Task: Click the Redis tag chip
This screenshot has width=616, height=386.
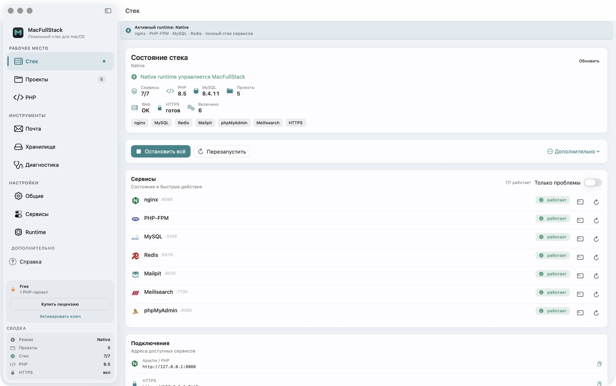Action: [x=184, y=123]
